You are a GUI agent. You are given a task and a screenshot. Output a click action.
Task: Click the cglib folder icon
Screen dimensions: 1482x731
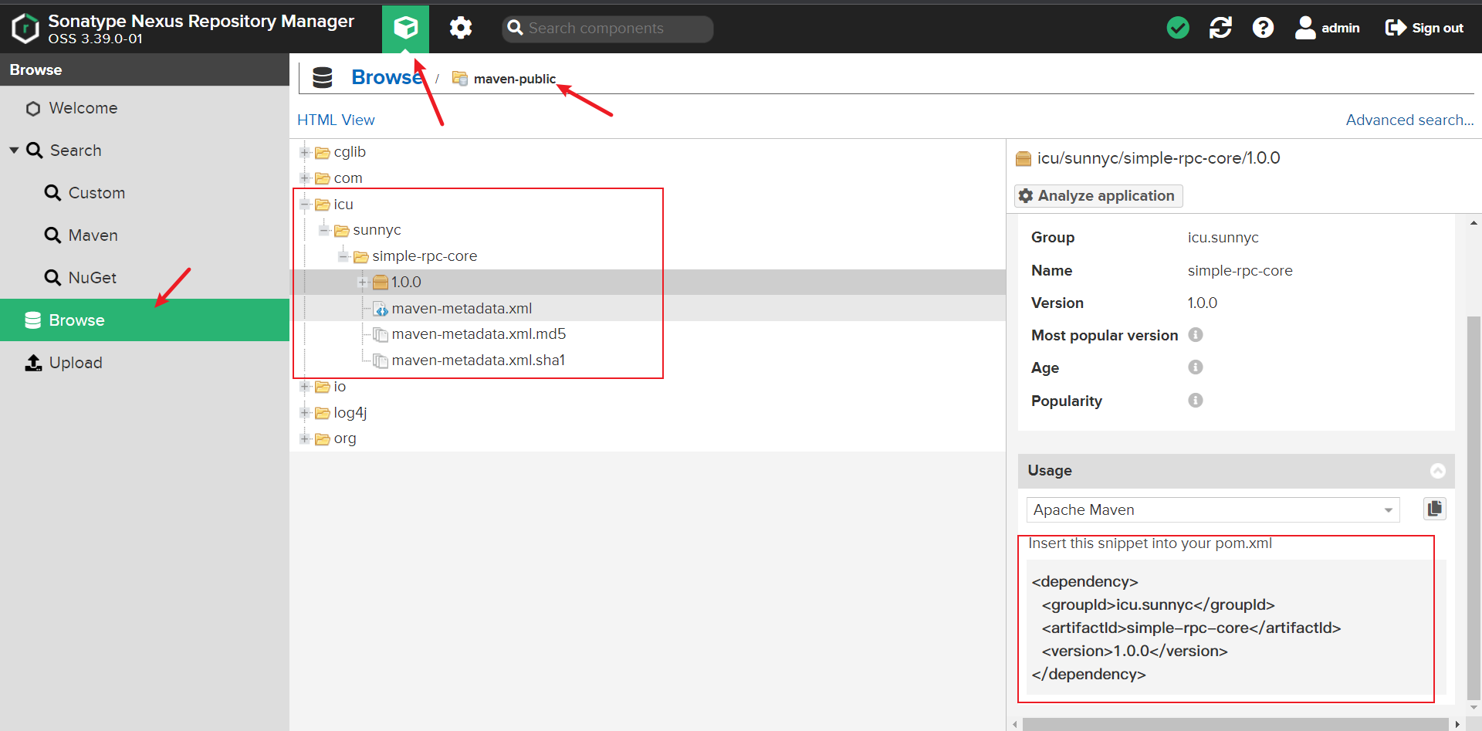point(323,153)
